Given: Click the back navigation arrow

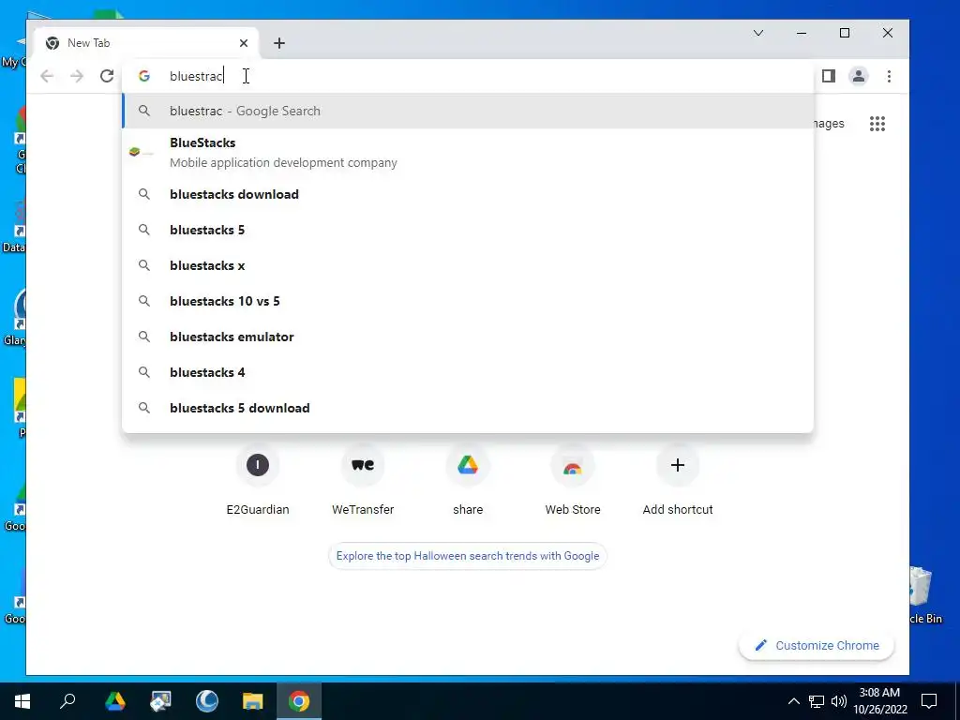Looking at the screenshot, I should [47, 76].
